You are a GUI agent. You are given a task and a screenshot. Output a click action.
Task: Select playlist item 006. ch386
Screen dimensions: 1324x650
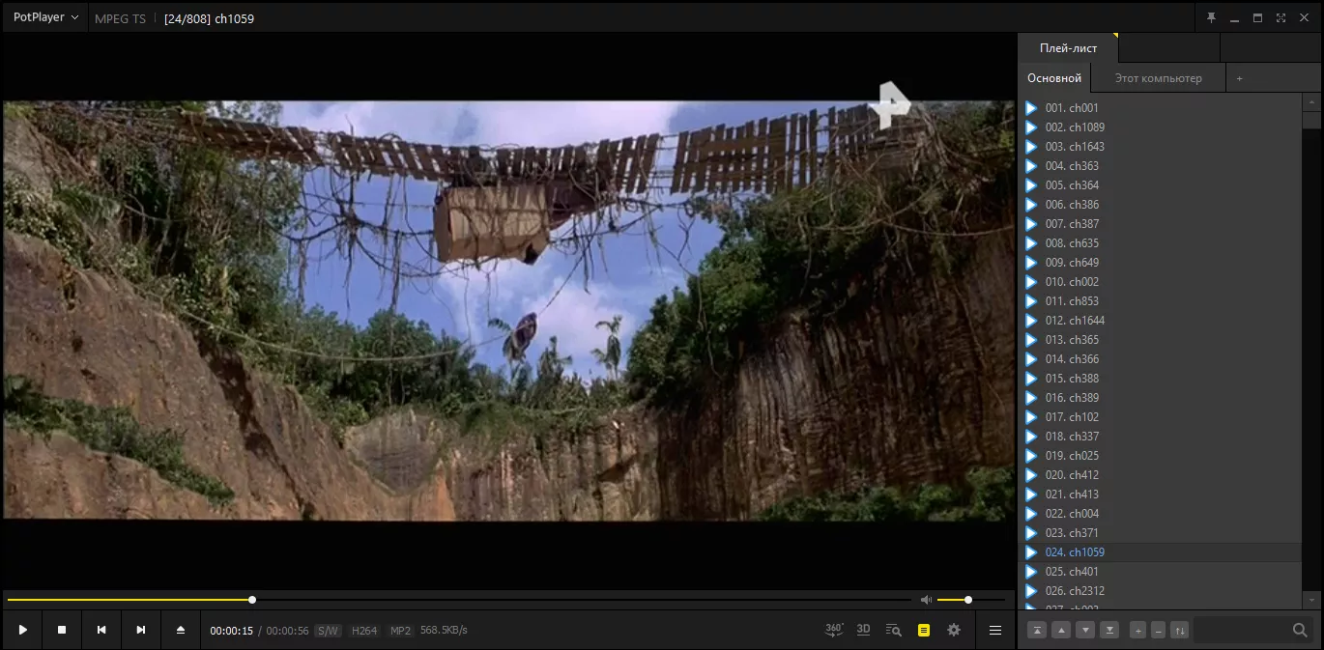[1161, 205]
